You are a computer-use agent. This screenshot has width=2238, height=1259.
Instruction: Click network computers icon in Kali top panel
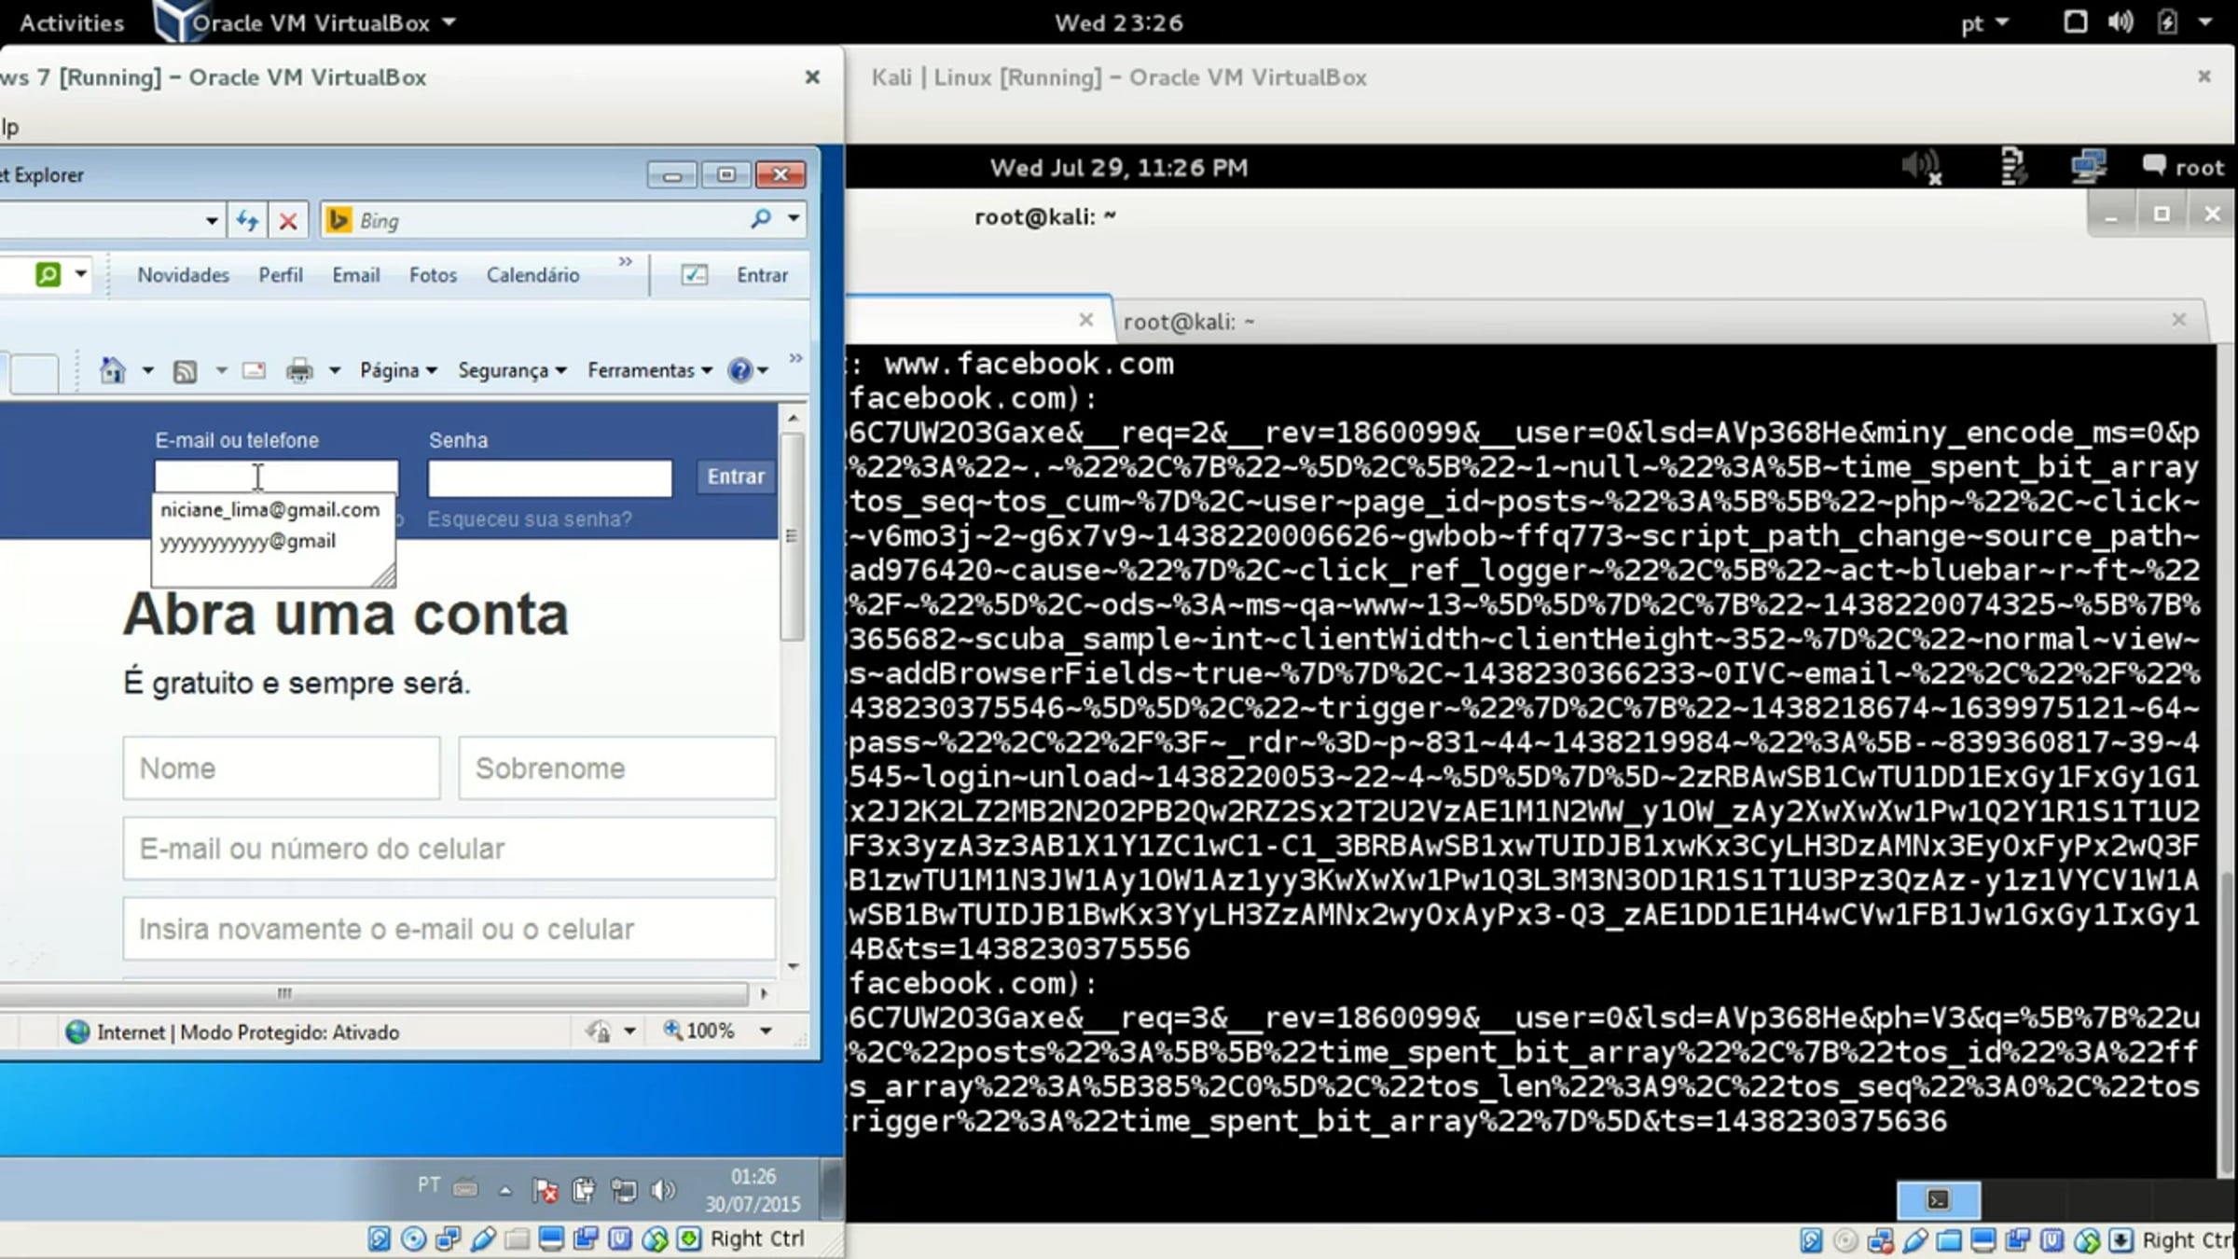coord(2088,167)
